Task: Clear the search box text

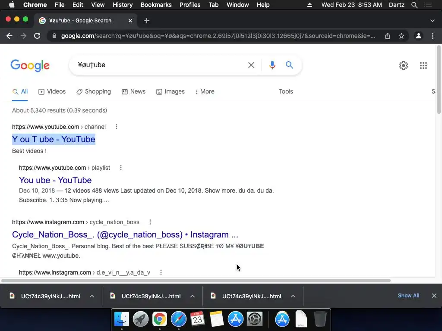Action: (x=251, y=65)
